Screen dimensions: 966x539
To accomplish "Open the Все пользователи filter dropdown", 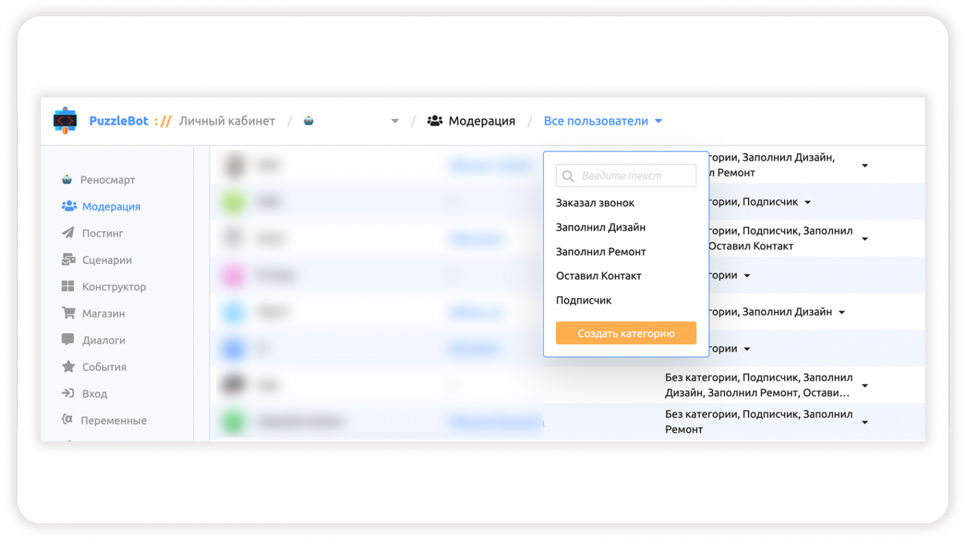I will 603,121.
